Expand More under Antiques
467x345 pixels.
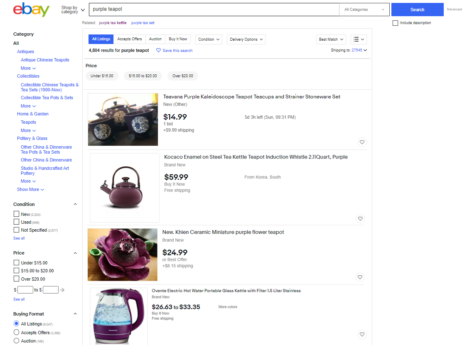click(28, 68)
